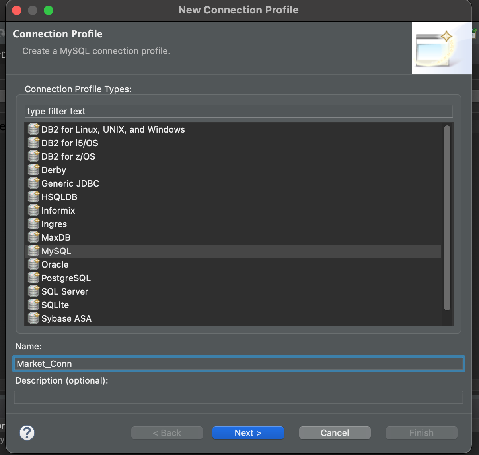479x455 pixels.
Task: Close the dialog with red window button
Action: point(17,10)
